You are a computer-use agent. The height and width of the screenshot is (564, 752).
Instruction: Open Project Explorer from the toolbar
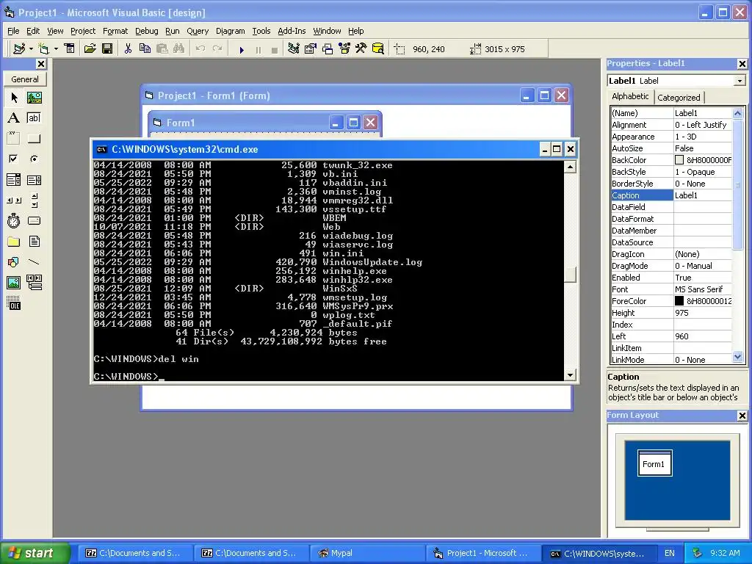point(294,49)
